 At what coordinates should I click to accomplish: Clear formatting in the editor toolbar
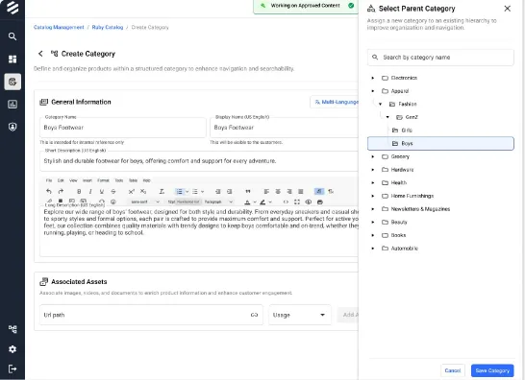[x=162, y=192]
